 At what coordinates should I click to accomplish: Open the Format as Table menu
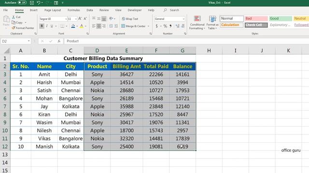click(212, 23)
